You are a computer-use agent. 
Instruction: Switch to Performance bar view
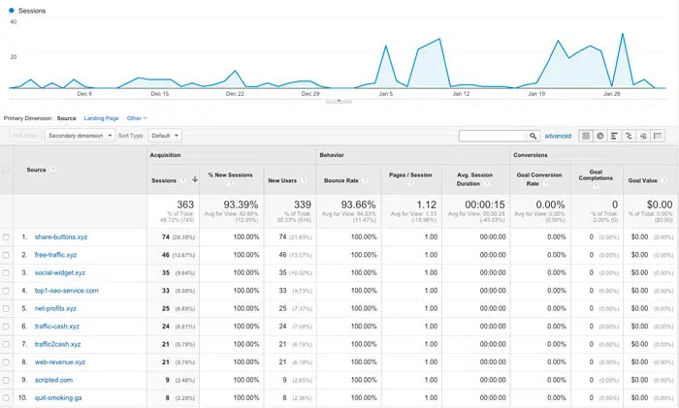tap(615, 136)
